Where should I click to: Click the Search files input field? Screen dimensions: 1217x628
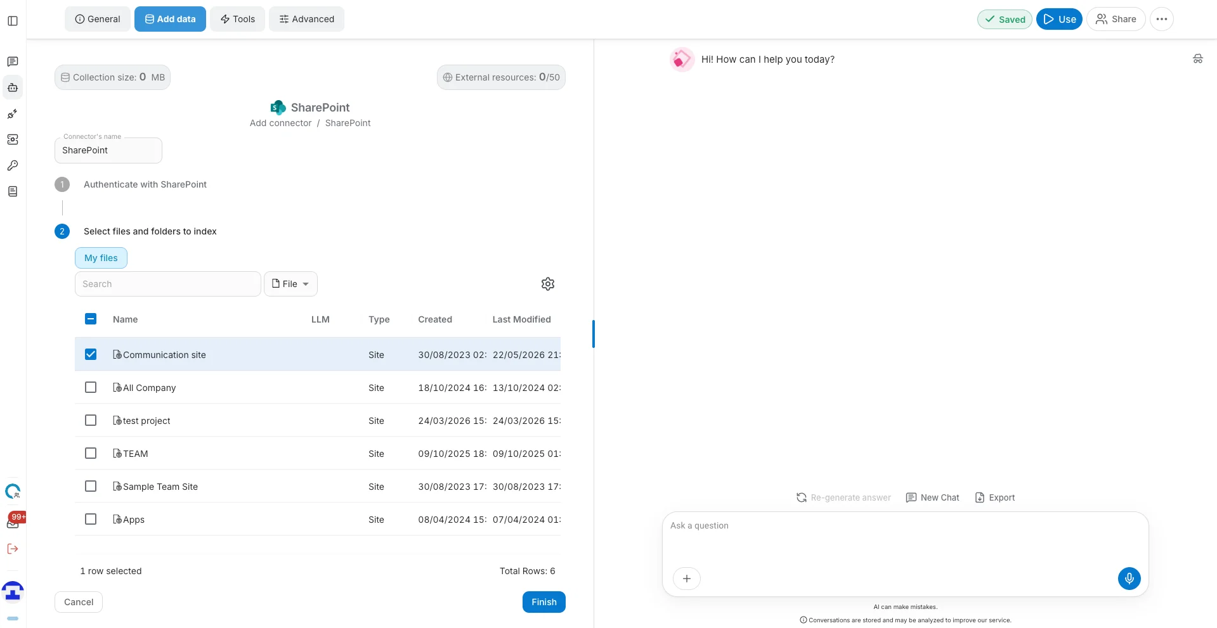click(168, 284)
